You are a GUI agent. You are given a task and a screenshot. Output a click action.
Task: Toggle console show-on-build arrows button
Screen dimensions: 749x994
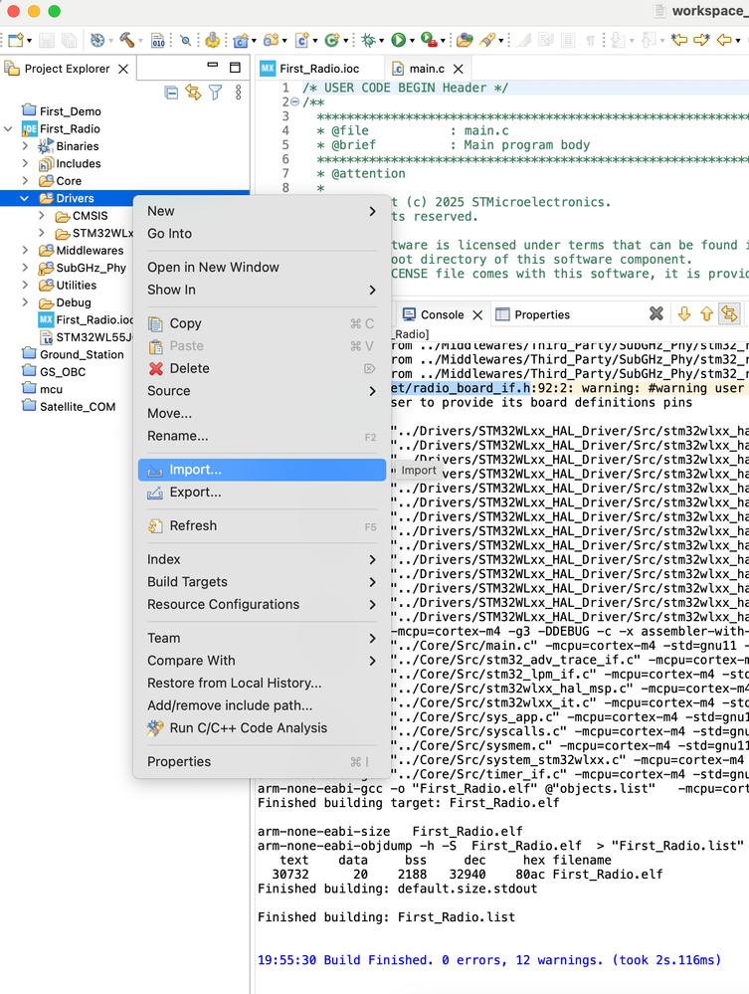pyautogui.click(x=729, y=313)
